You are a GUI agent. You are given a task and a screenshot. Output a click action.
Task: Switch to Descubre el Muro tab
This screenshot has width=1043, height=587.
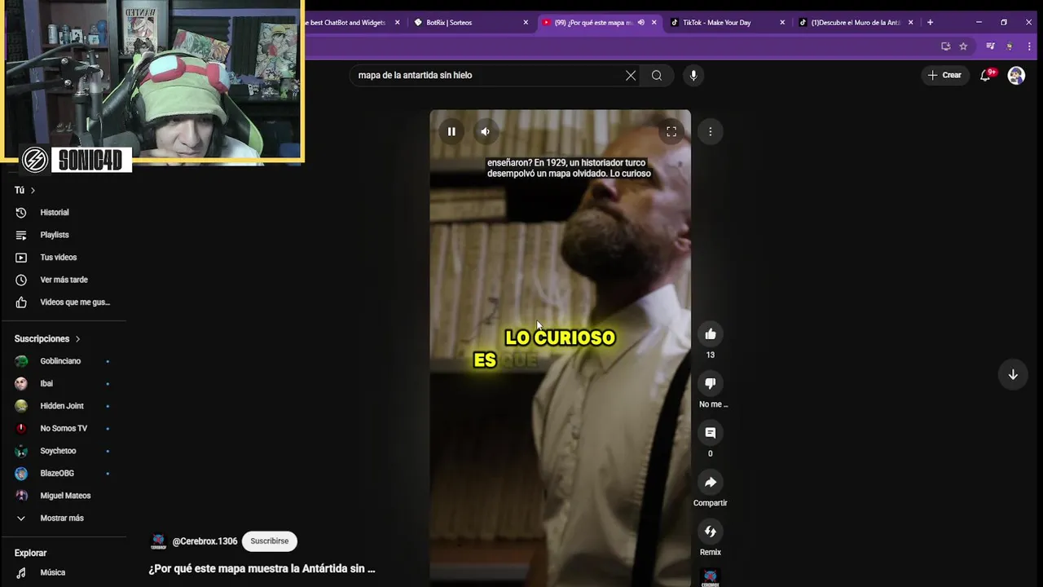point(856,22)
